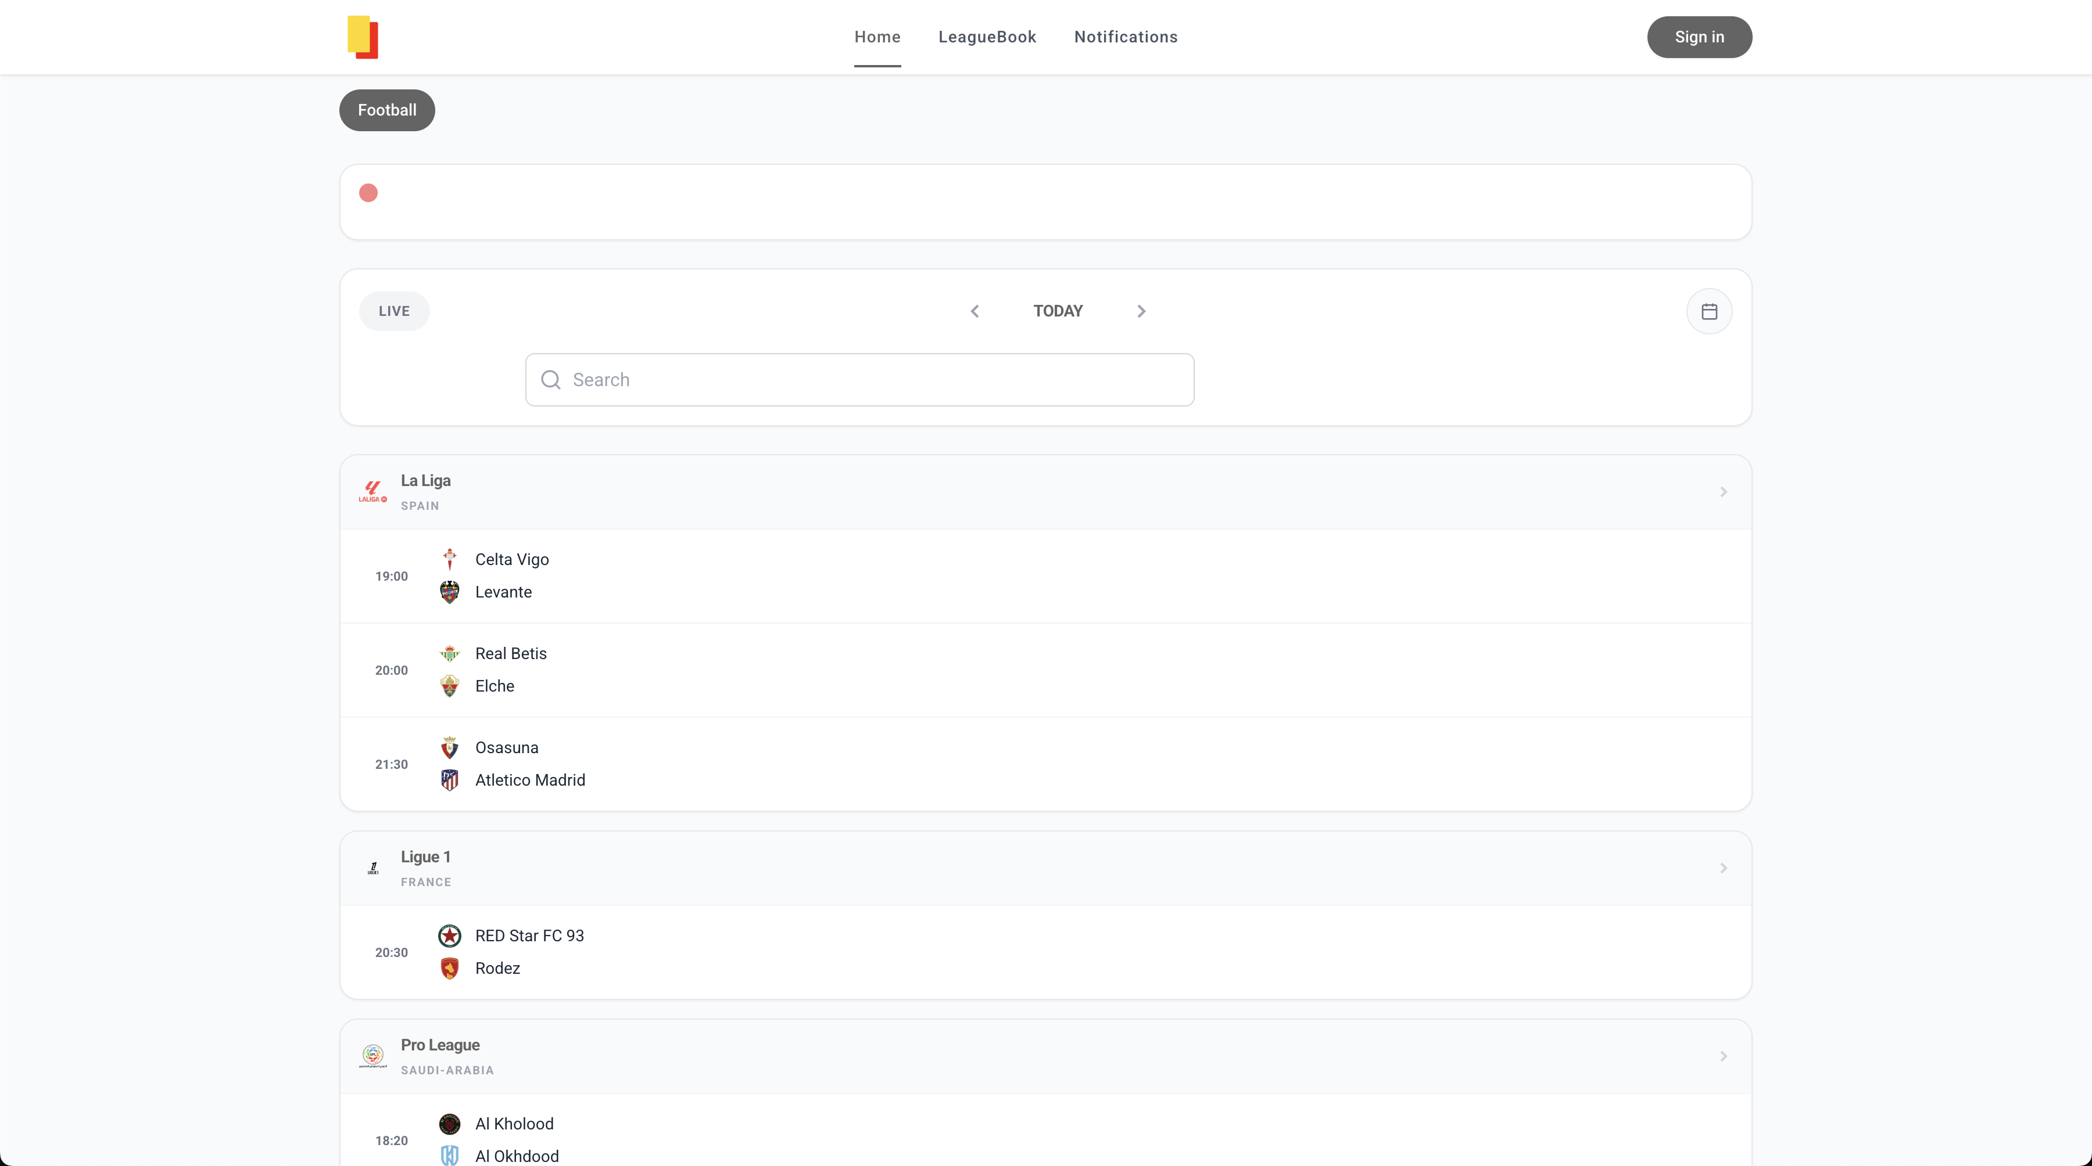The image size is (2092, 1166).
Task: Open the Notifications tab
Action: point(1126,37)
